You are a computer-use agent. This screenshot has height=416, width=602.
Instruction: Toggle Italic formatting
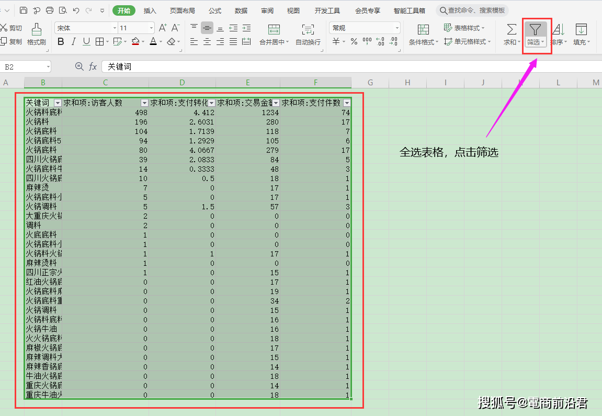pyautogui.click(x=73, y=41)
